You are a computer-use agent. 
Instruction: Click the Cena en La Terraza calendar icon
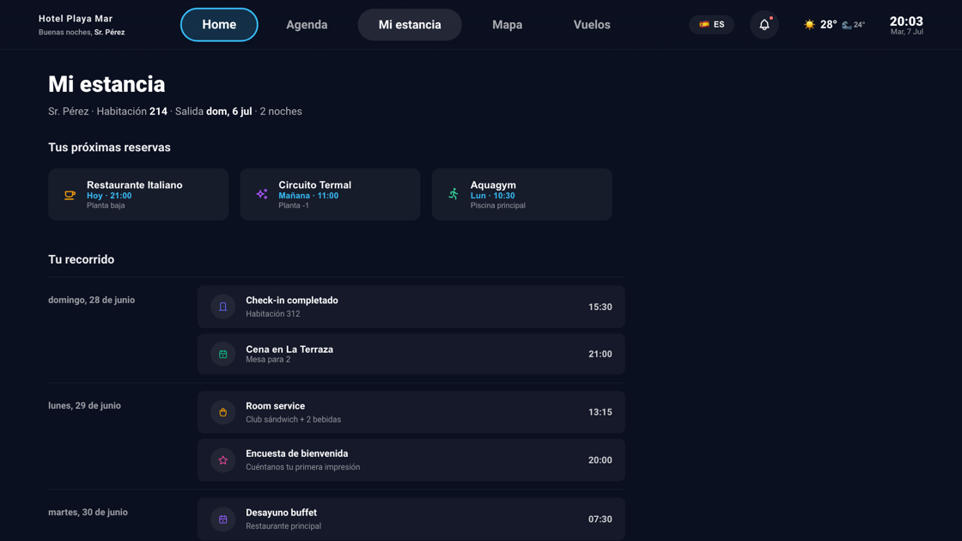tap(222, 354)
